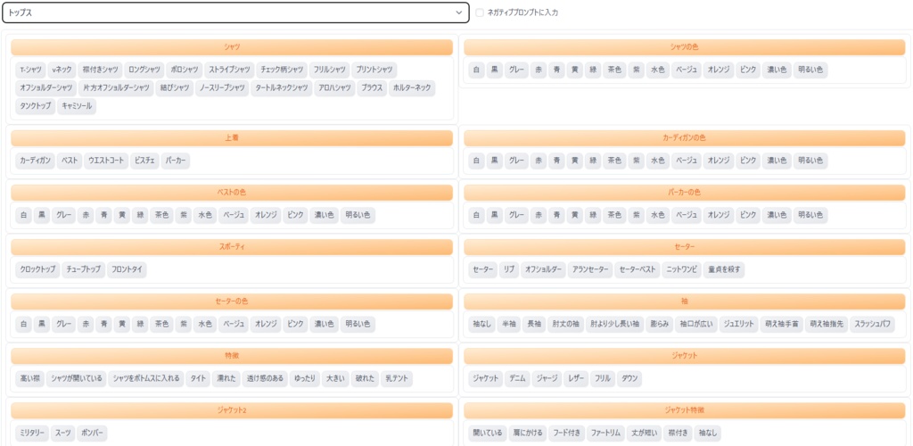
Task: Choose the ストライプシャツ tag
Action: 229,70
